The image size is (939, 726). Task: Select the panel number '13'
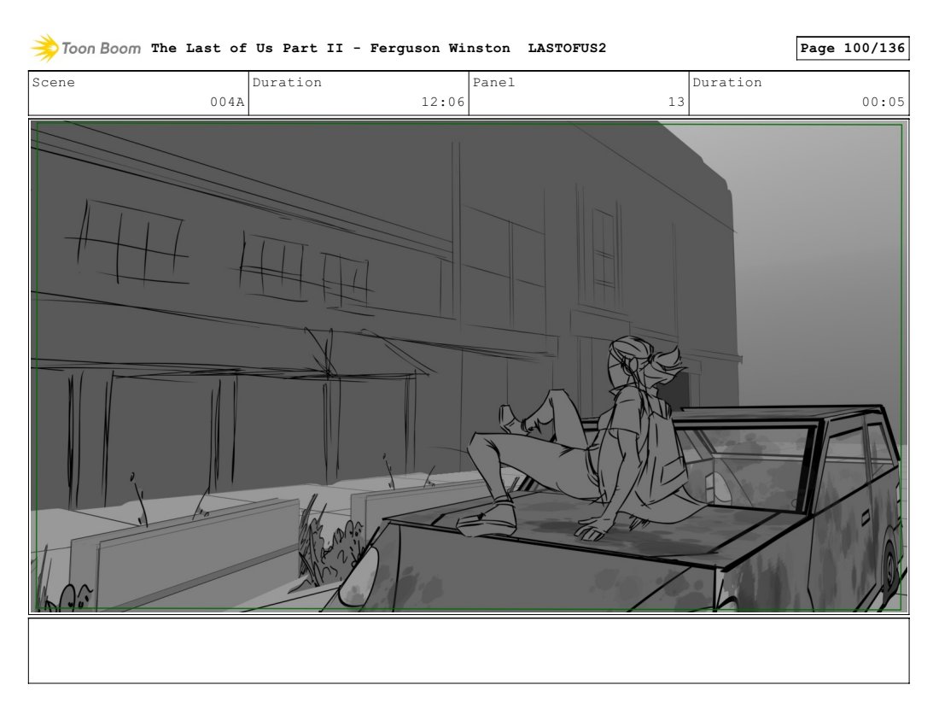click(676, 102)
